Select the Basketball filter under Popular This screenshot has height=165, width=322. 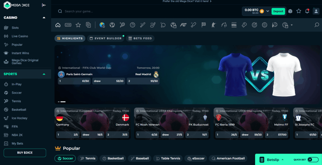coord(113,158)
